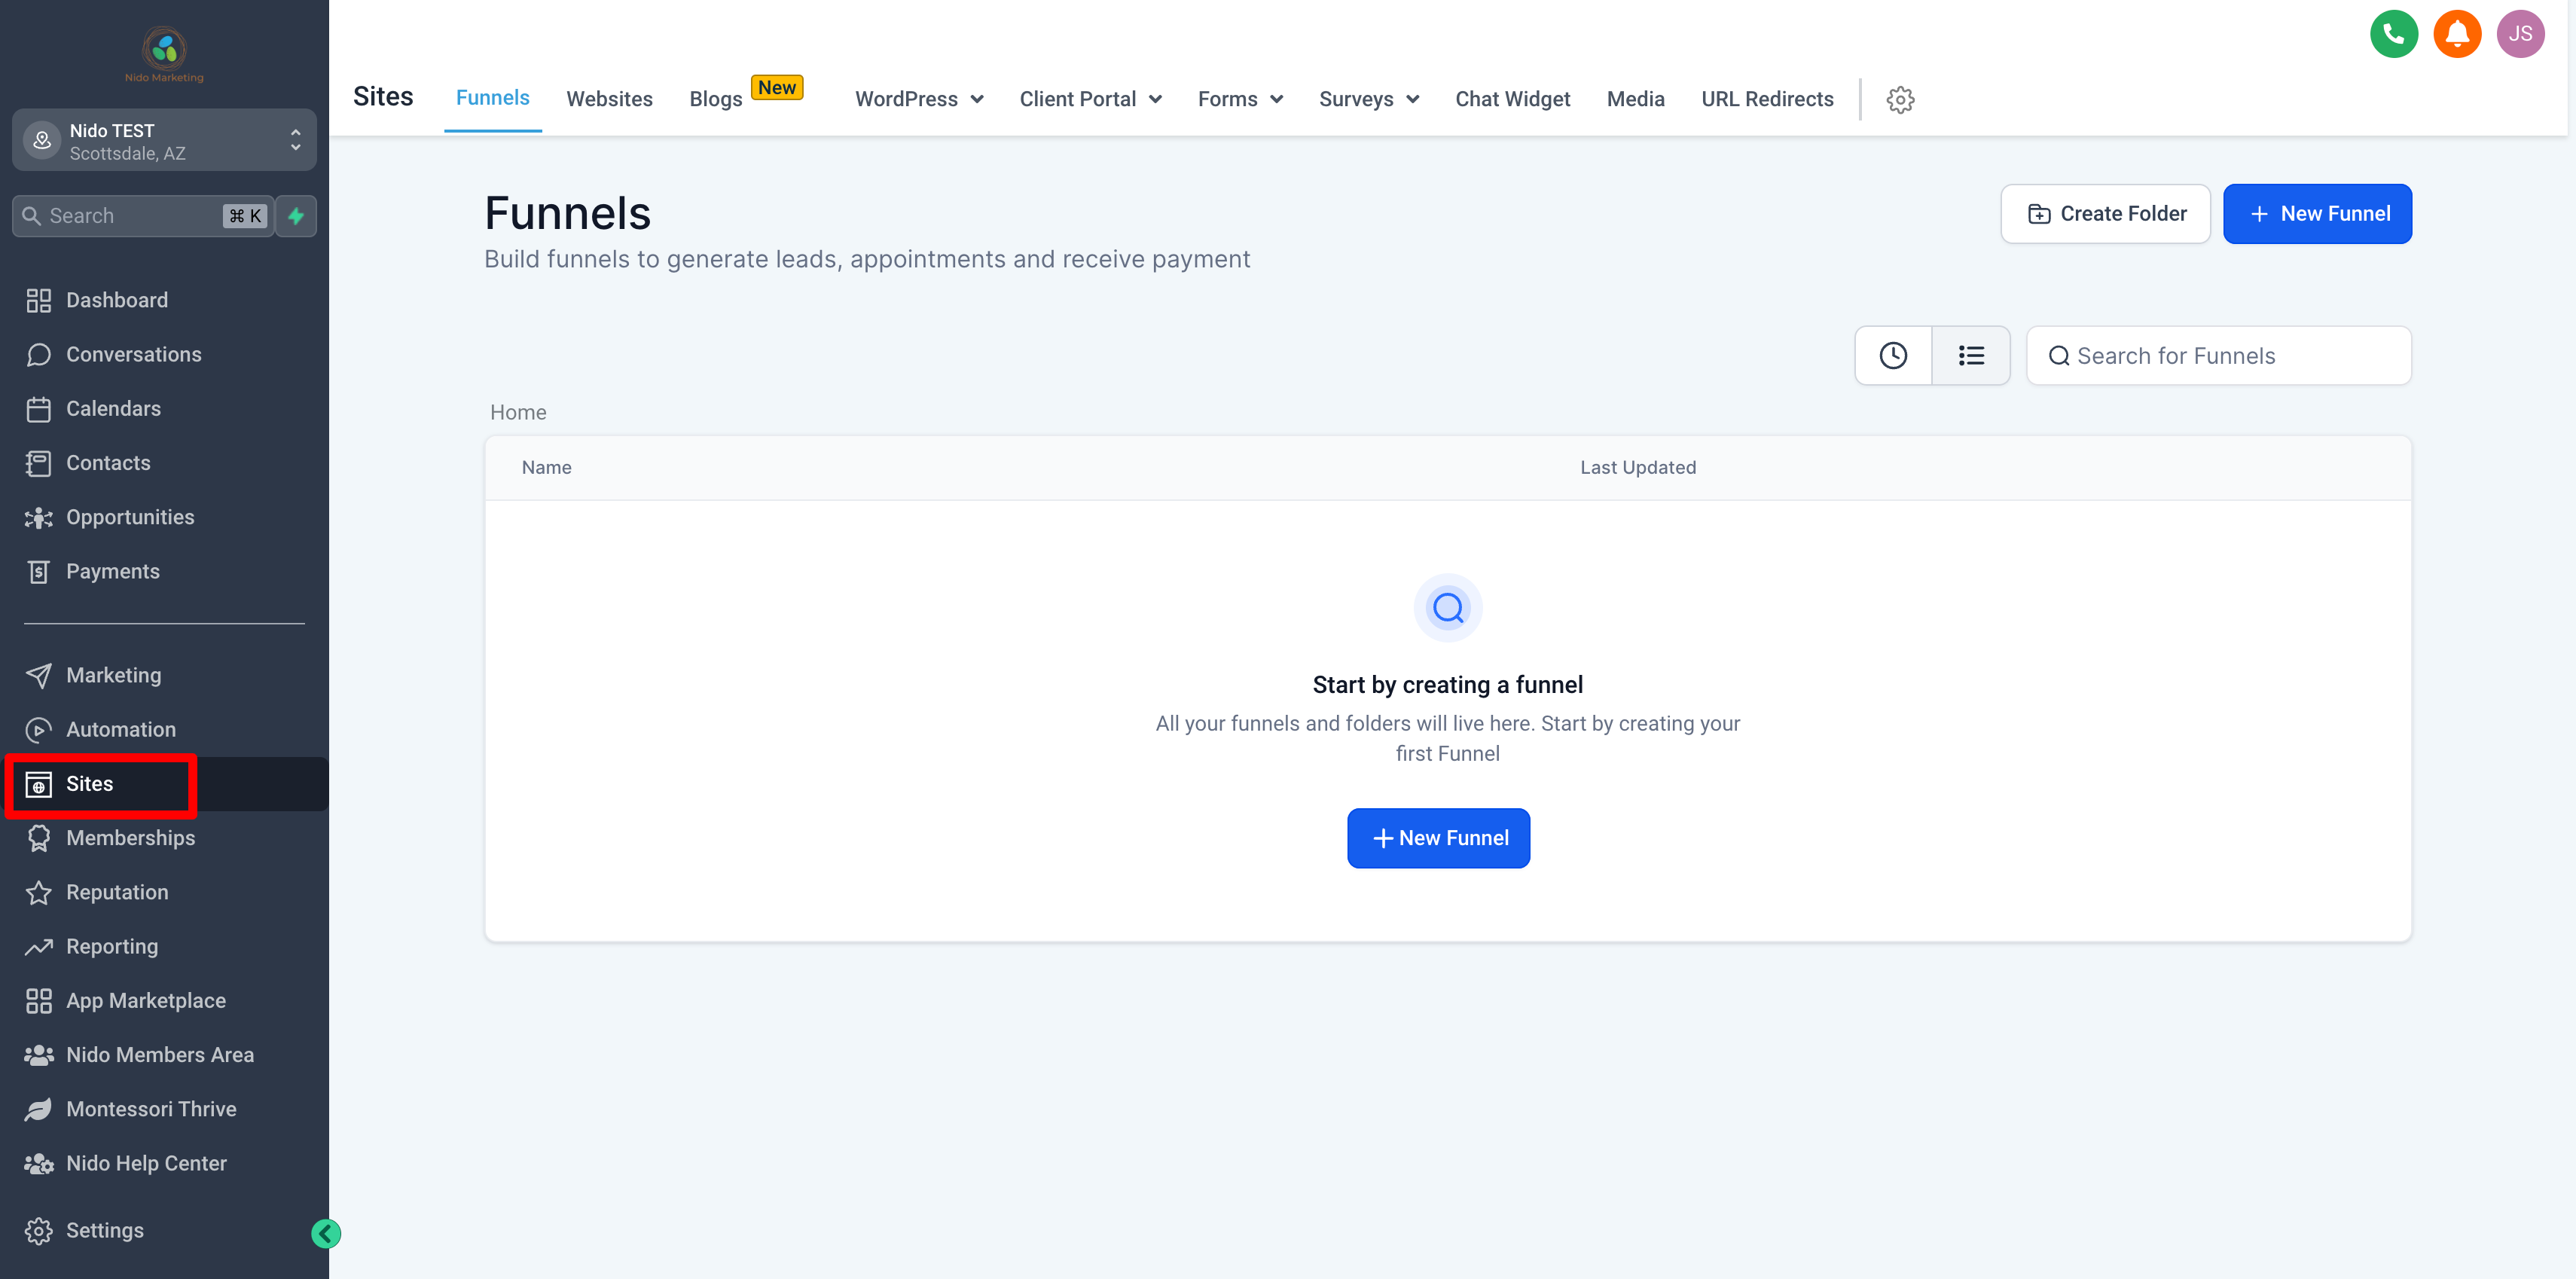Expand the WordPress dropdown
Image resolution: width=2576 pixels, height=1279 pixels.
[x=919, y=99]
